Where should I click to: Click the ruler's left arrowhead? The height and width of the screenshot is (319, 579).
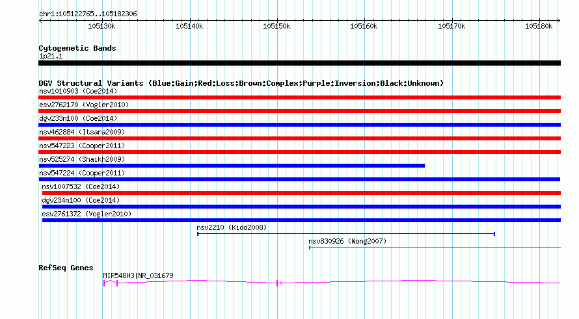click(x=40, y=20)
